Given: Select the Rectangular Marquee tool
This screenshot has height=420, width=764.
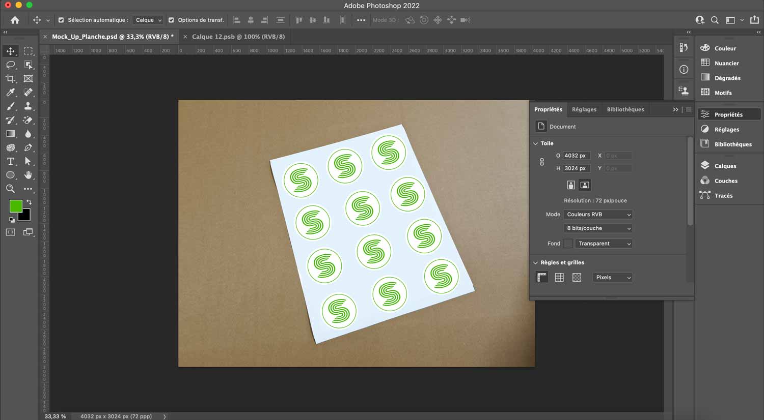Looking at the screenshot, I should point(28,51).
